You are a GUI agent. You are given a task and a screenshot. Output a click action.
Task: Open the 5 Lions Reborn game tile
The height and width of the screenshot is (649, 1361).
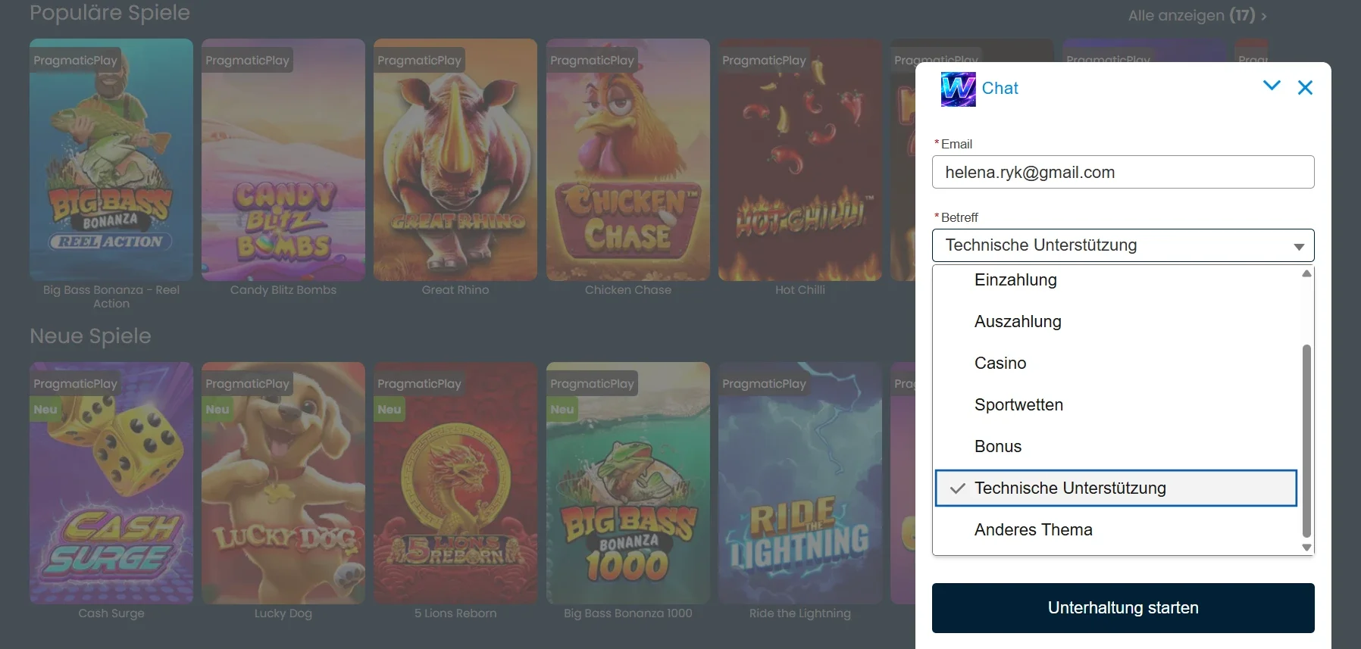coord(455,483)
